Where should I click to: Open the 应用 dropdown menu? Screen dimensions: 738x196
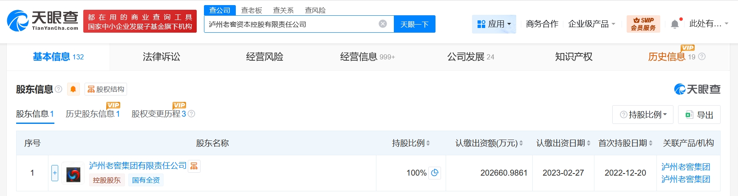click(x=494, y=24)
